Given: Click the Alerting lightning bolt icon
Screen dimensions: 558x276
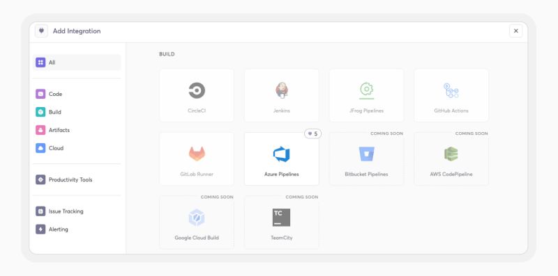Looking at the screenshot, I should [40, 229].
